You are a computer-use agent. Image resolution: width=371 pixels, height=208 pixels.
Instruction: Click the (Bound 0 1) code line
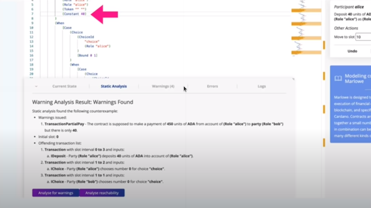point(87,55)
